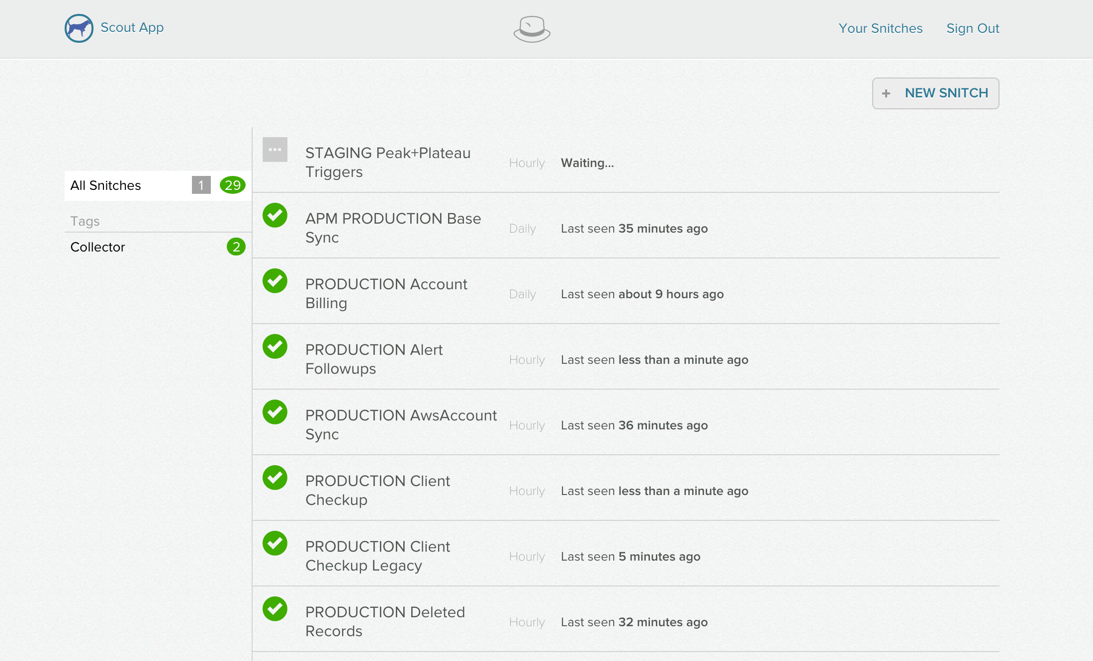Go to Your Snitches
Viewport: 1093px width, 661px height.
pos(881,28)
